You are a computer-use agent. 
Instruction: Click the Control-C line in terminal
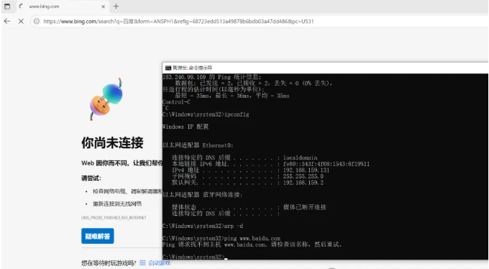pos(176,101)
